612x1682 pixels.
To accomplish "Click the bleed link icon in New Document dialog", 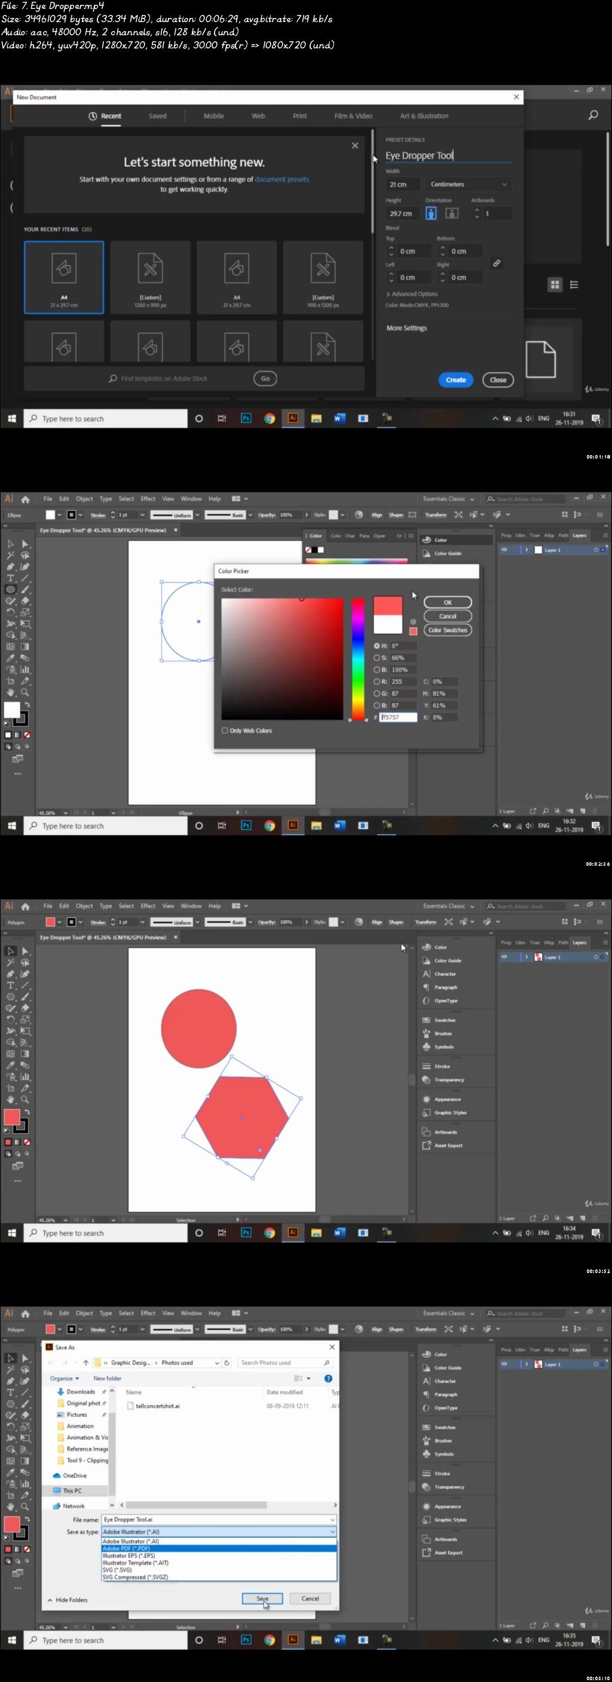I will [497, 263].
